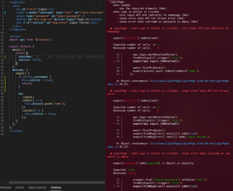Image resolution: width=233 pixels, height=191 pixels.
Task: Click the 'if (!this.username) {' line
Action: (x=35, y=77)
